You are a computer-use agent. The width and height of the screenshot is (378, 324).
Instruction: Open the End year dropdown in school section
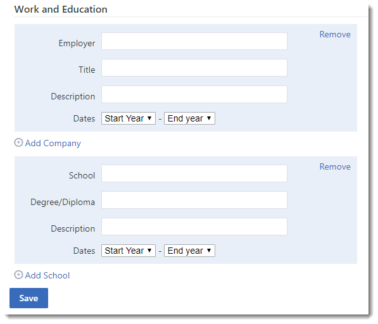click(x=189, y=251)
